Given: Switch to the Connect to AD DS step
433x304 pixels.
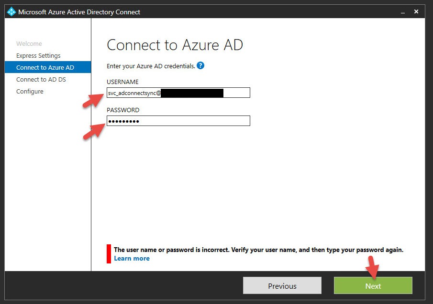Looking at the screenshot, I should (x=41, y=79).
